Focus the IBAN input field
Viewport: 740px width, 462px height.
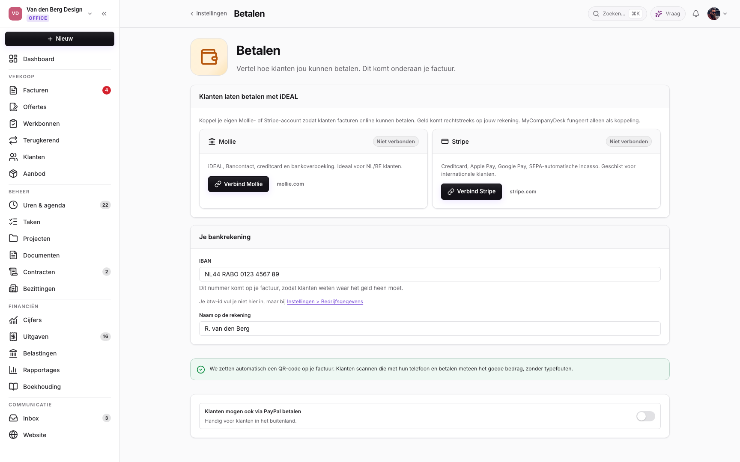tap(430, 274)
